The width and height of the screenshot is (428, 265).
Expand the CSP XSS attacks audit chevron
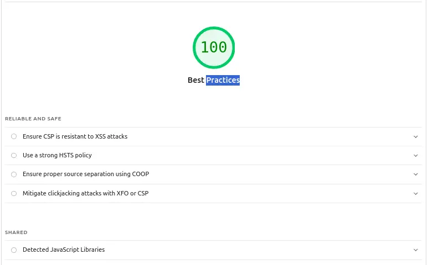point(415,136)
